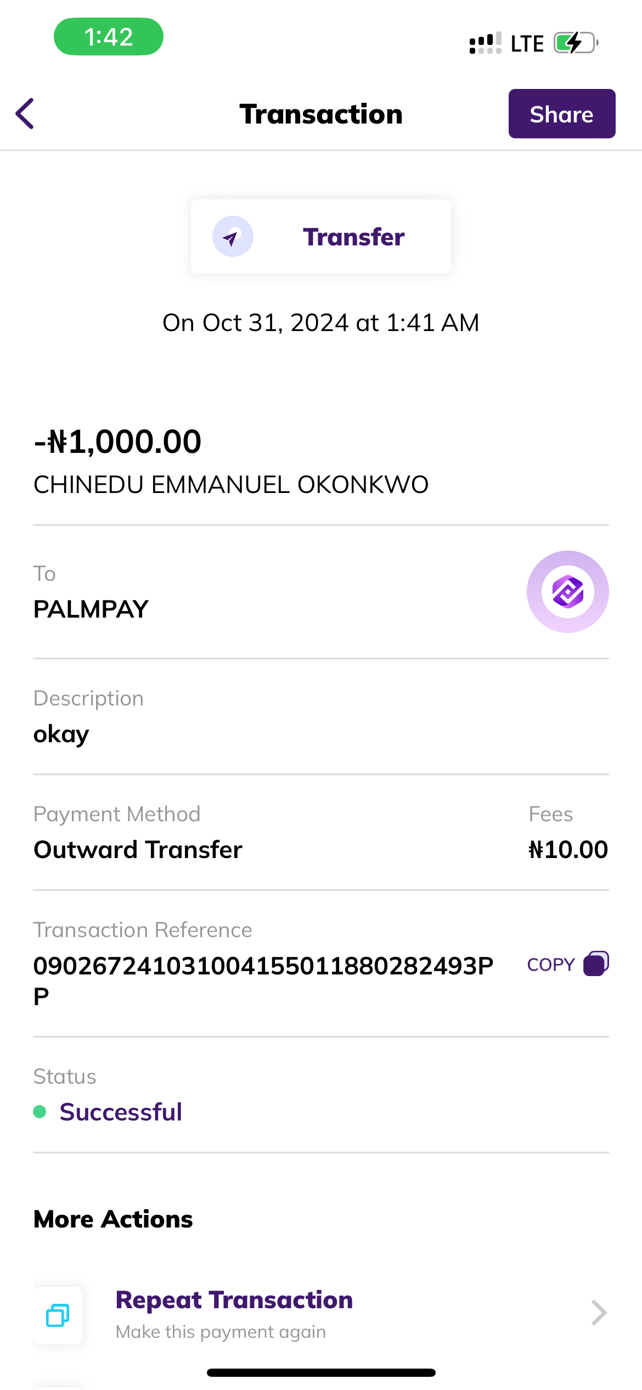This screenshot has width=642, height=1390.
Task: Tap the paper plane transfer icon
Action: coord(233,237)
